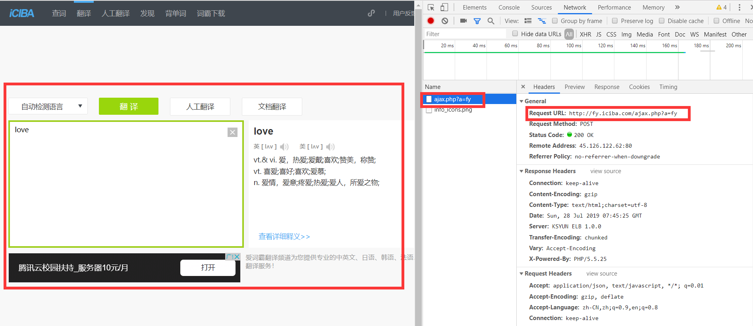753x326 pixels.
Task: Switch to the Performance tab
Action: point(614,7)
